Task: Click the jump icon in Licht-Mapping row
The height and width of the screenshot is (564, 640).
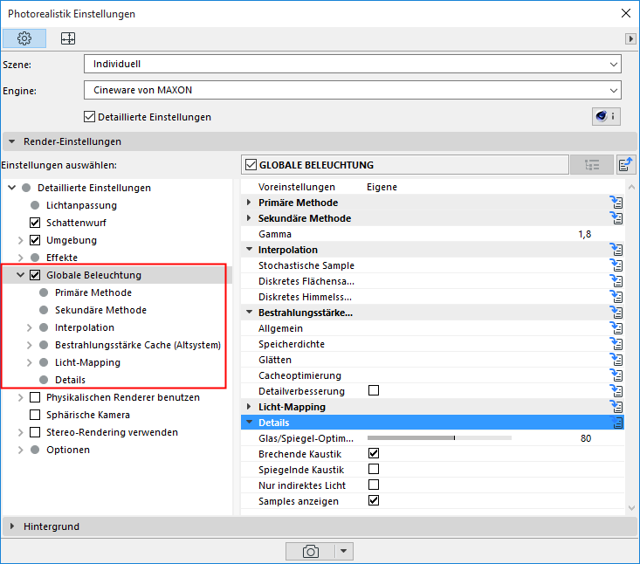Action: click(x=616, y=407)
